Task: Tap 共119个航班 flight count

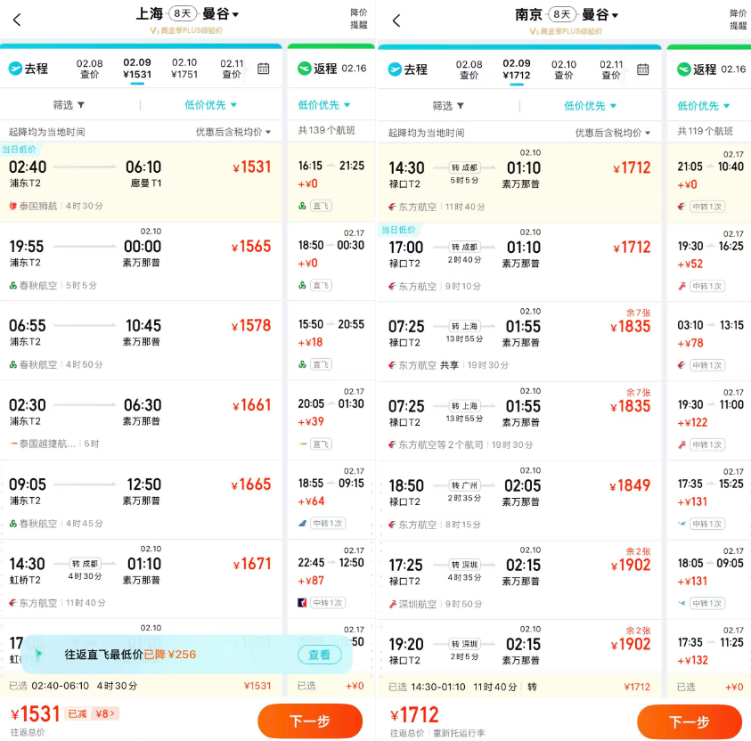Action: [705, 131]
